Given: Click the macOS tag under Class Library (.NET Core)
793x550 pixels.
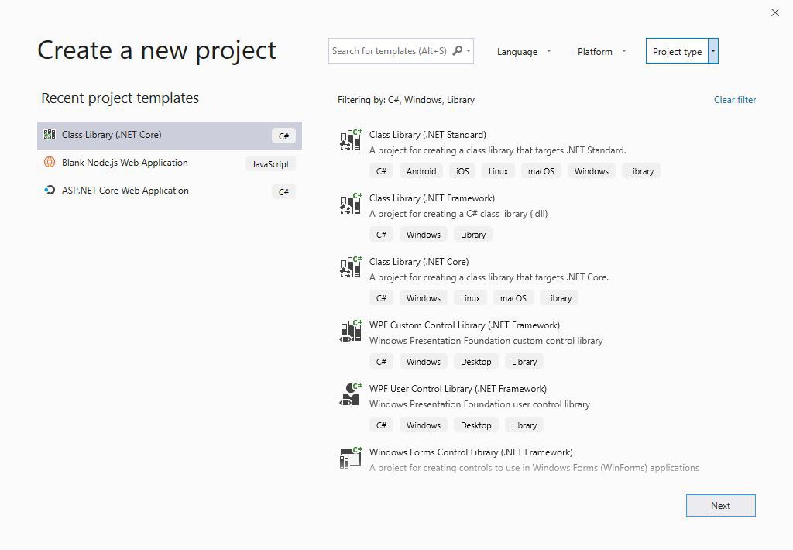Looking at the screenshot, I should click(x=513, y=297).
